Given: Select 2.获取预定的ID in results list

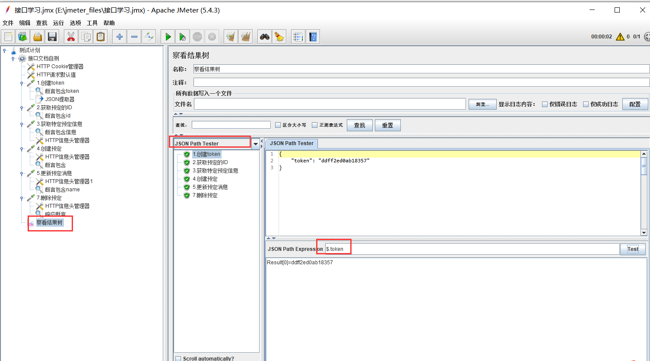Looking at the screenshot, I should 210,162.
